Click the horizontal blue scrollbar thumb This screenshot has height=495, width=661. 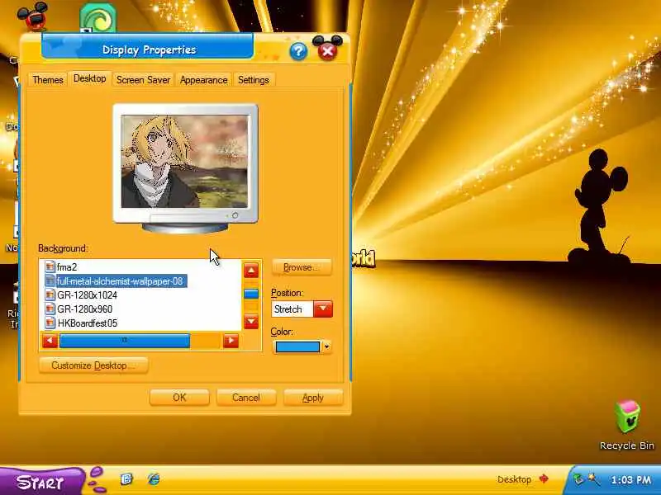125,341
